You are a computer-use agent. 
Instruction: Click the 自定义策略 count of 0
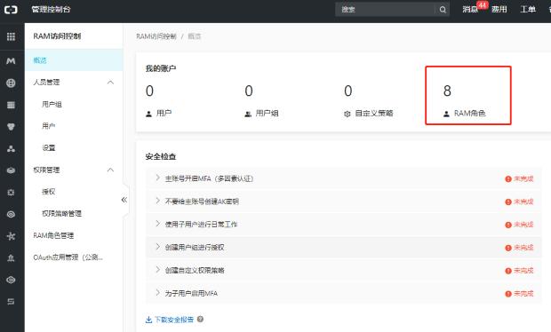pos(347,91)
